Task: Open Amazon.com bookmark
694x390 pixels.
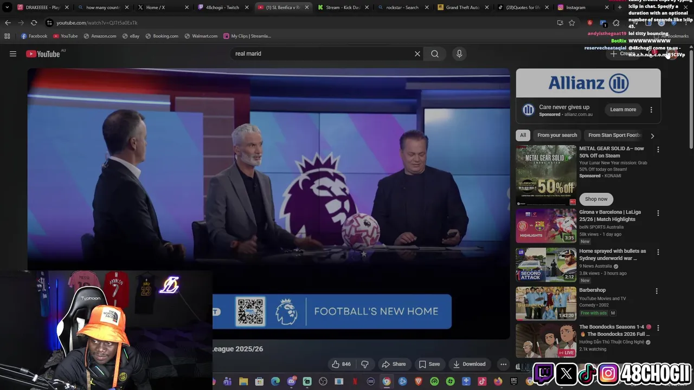Action: 100,36
